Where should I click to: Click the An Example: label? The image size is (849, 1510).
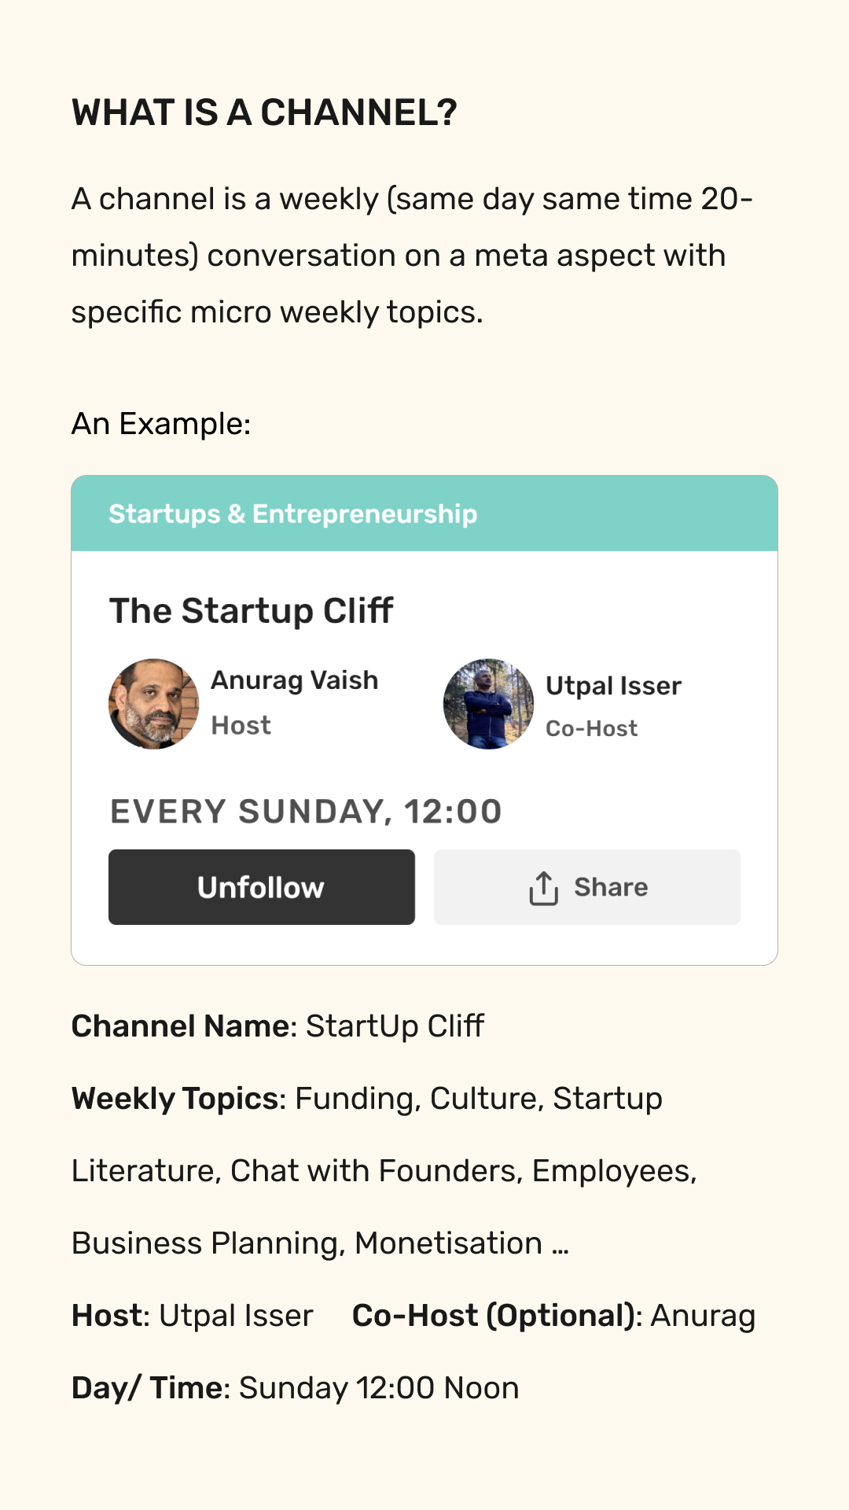(x=161, y=424)
